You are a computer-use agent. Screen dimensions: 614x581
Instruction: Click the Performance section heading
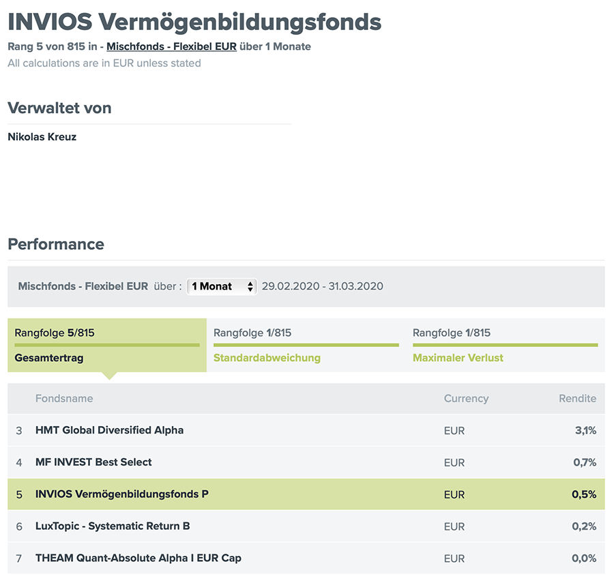point(56,244)
